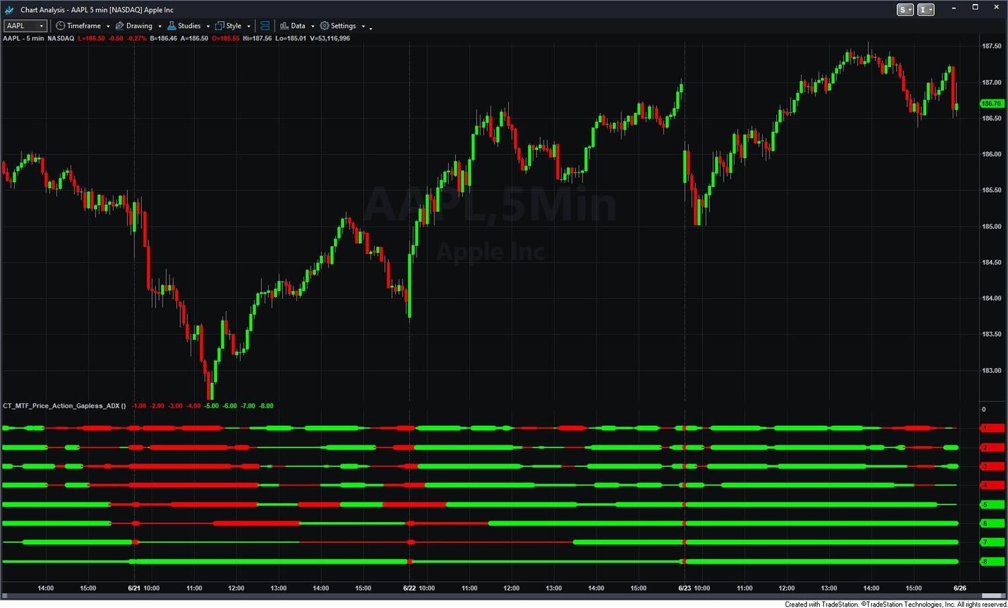Expand the arrow beside Drawing
1008x608 pixels.
160,26
